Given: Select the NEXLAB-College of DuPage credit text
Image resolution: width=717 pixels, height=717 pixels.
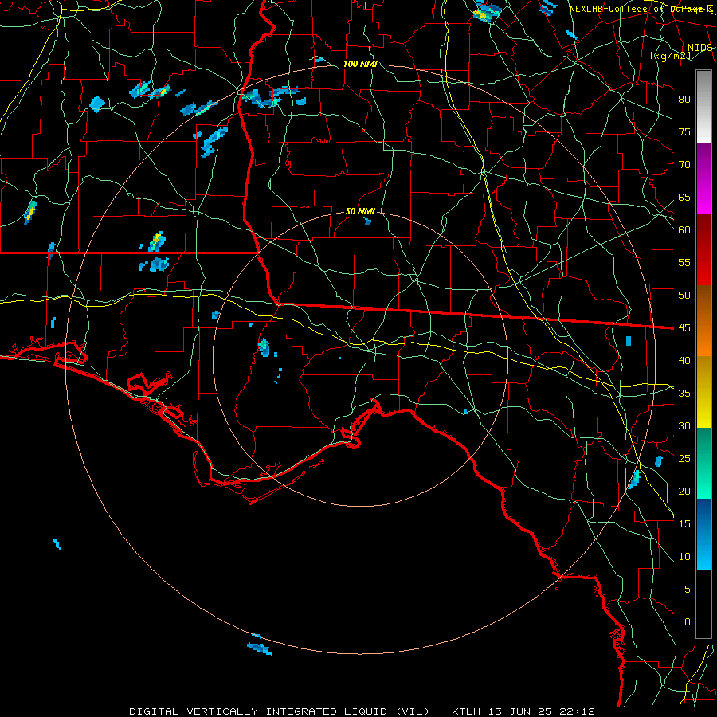Looking at the screenshot, I should pos(641,9).
